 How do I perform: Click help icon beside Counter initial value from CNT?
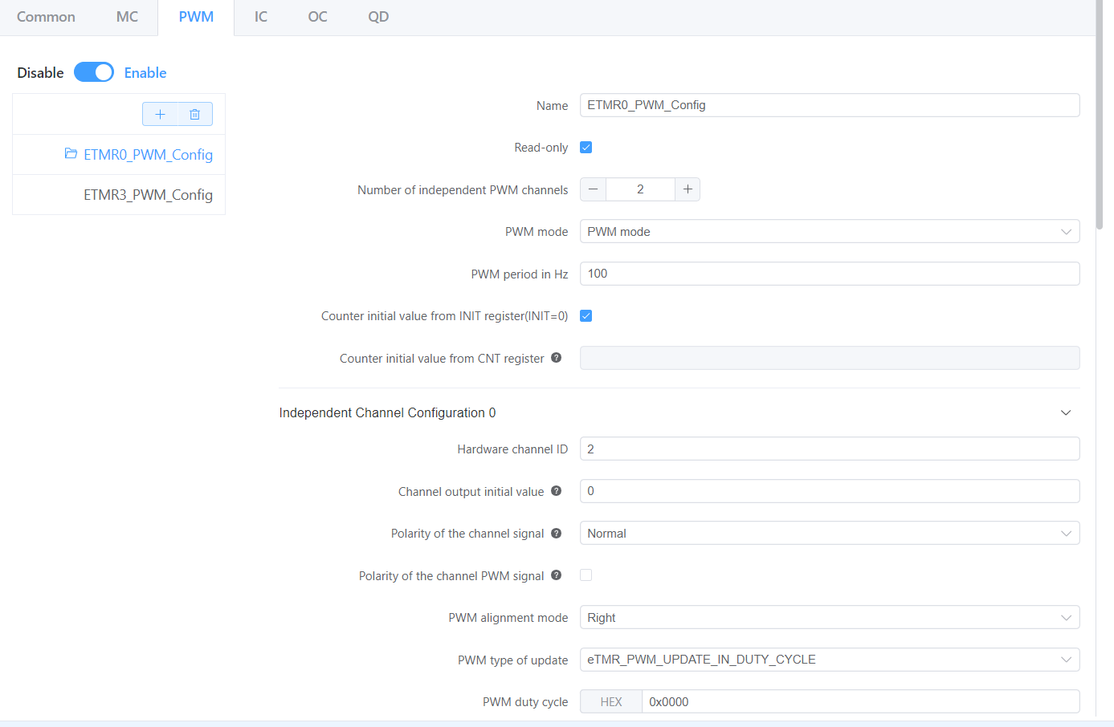556,358
